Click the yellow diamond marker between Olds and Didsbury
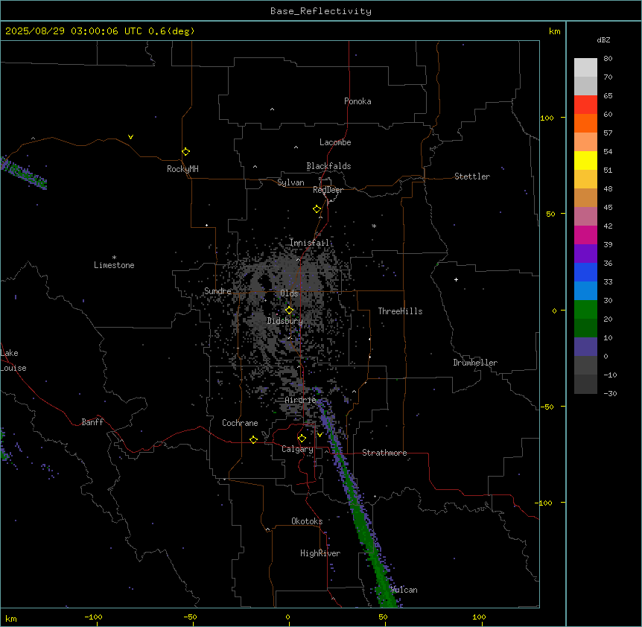642x627 pixels. [x=289, y=311]
